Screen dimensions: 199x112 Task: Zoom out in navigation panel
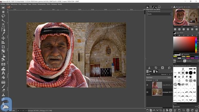coord(175,29)
